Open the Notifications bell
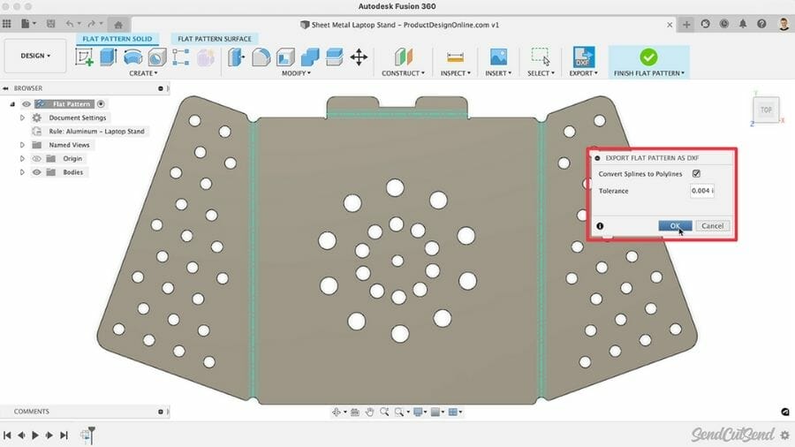The height and width of the screenshot is (447, 795). pyautogui.click(x=743, y=24)
